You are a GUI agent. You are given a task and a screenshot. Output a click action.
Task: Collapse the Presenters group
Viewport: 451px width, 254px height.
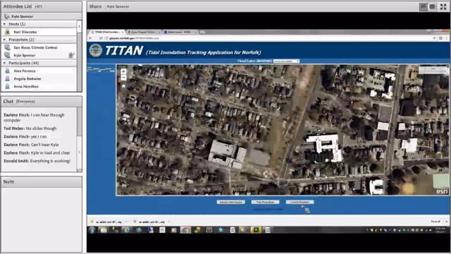click(x=4, y=40)
